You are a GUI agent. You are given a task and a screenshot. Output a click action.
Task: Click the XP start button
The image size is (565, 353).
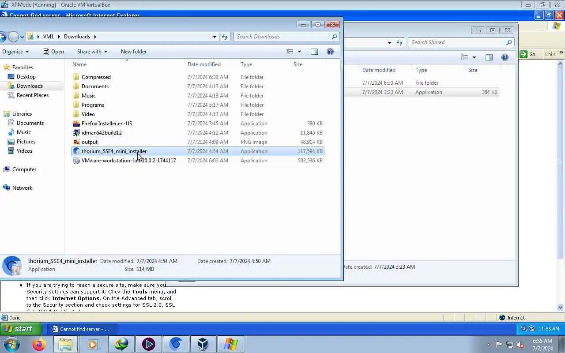(x=21, y=329)
